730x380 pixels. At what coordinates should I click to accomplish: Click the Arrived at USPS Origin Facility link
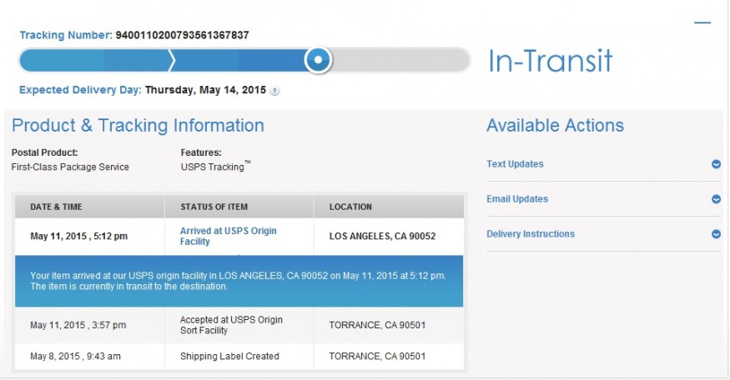pyautogui.click(x=228, y=237)
